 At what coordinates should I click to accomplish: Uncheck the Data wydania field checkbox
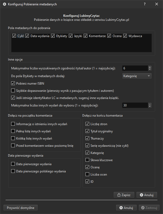[27, 36]
